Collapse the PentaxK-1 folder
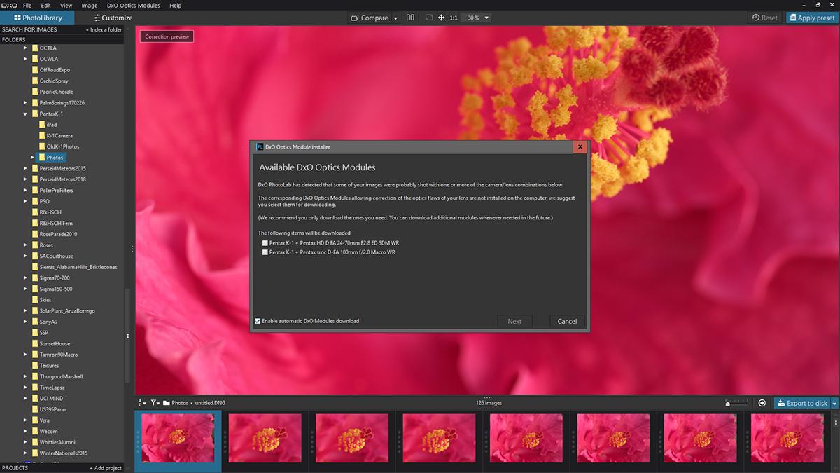This screenshot has width=840, height=473. [25, 114]
